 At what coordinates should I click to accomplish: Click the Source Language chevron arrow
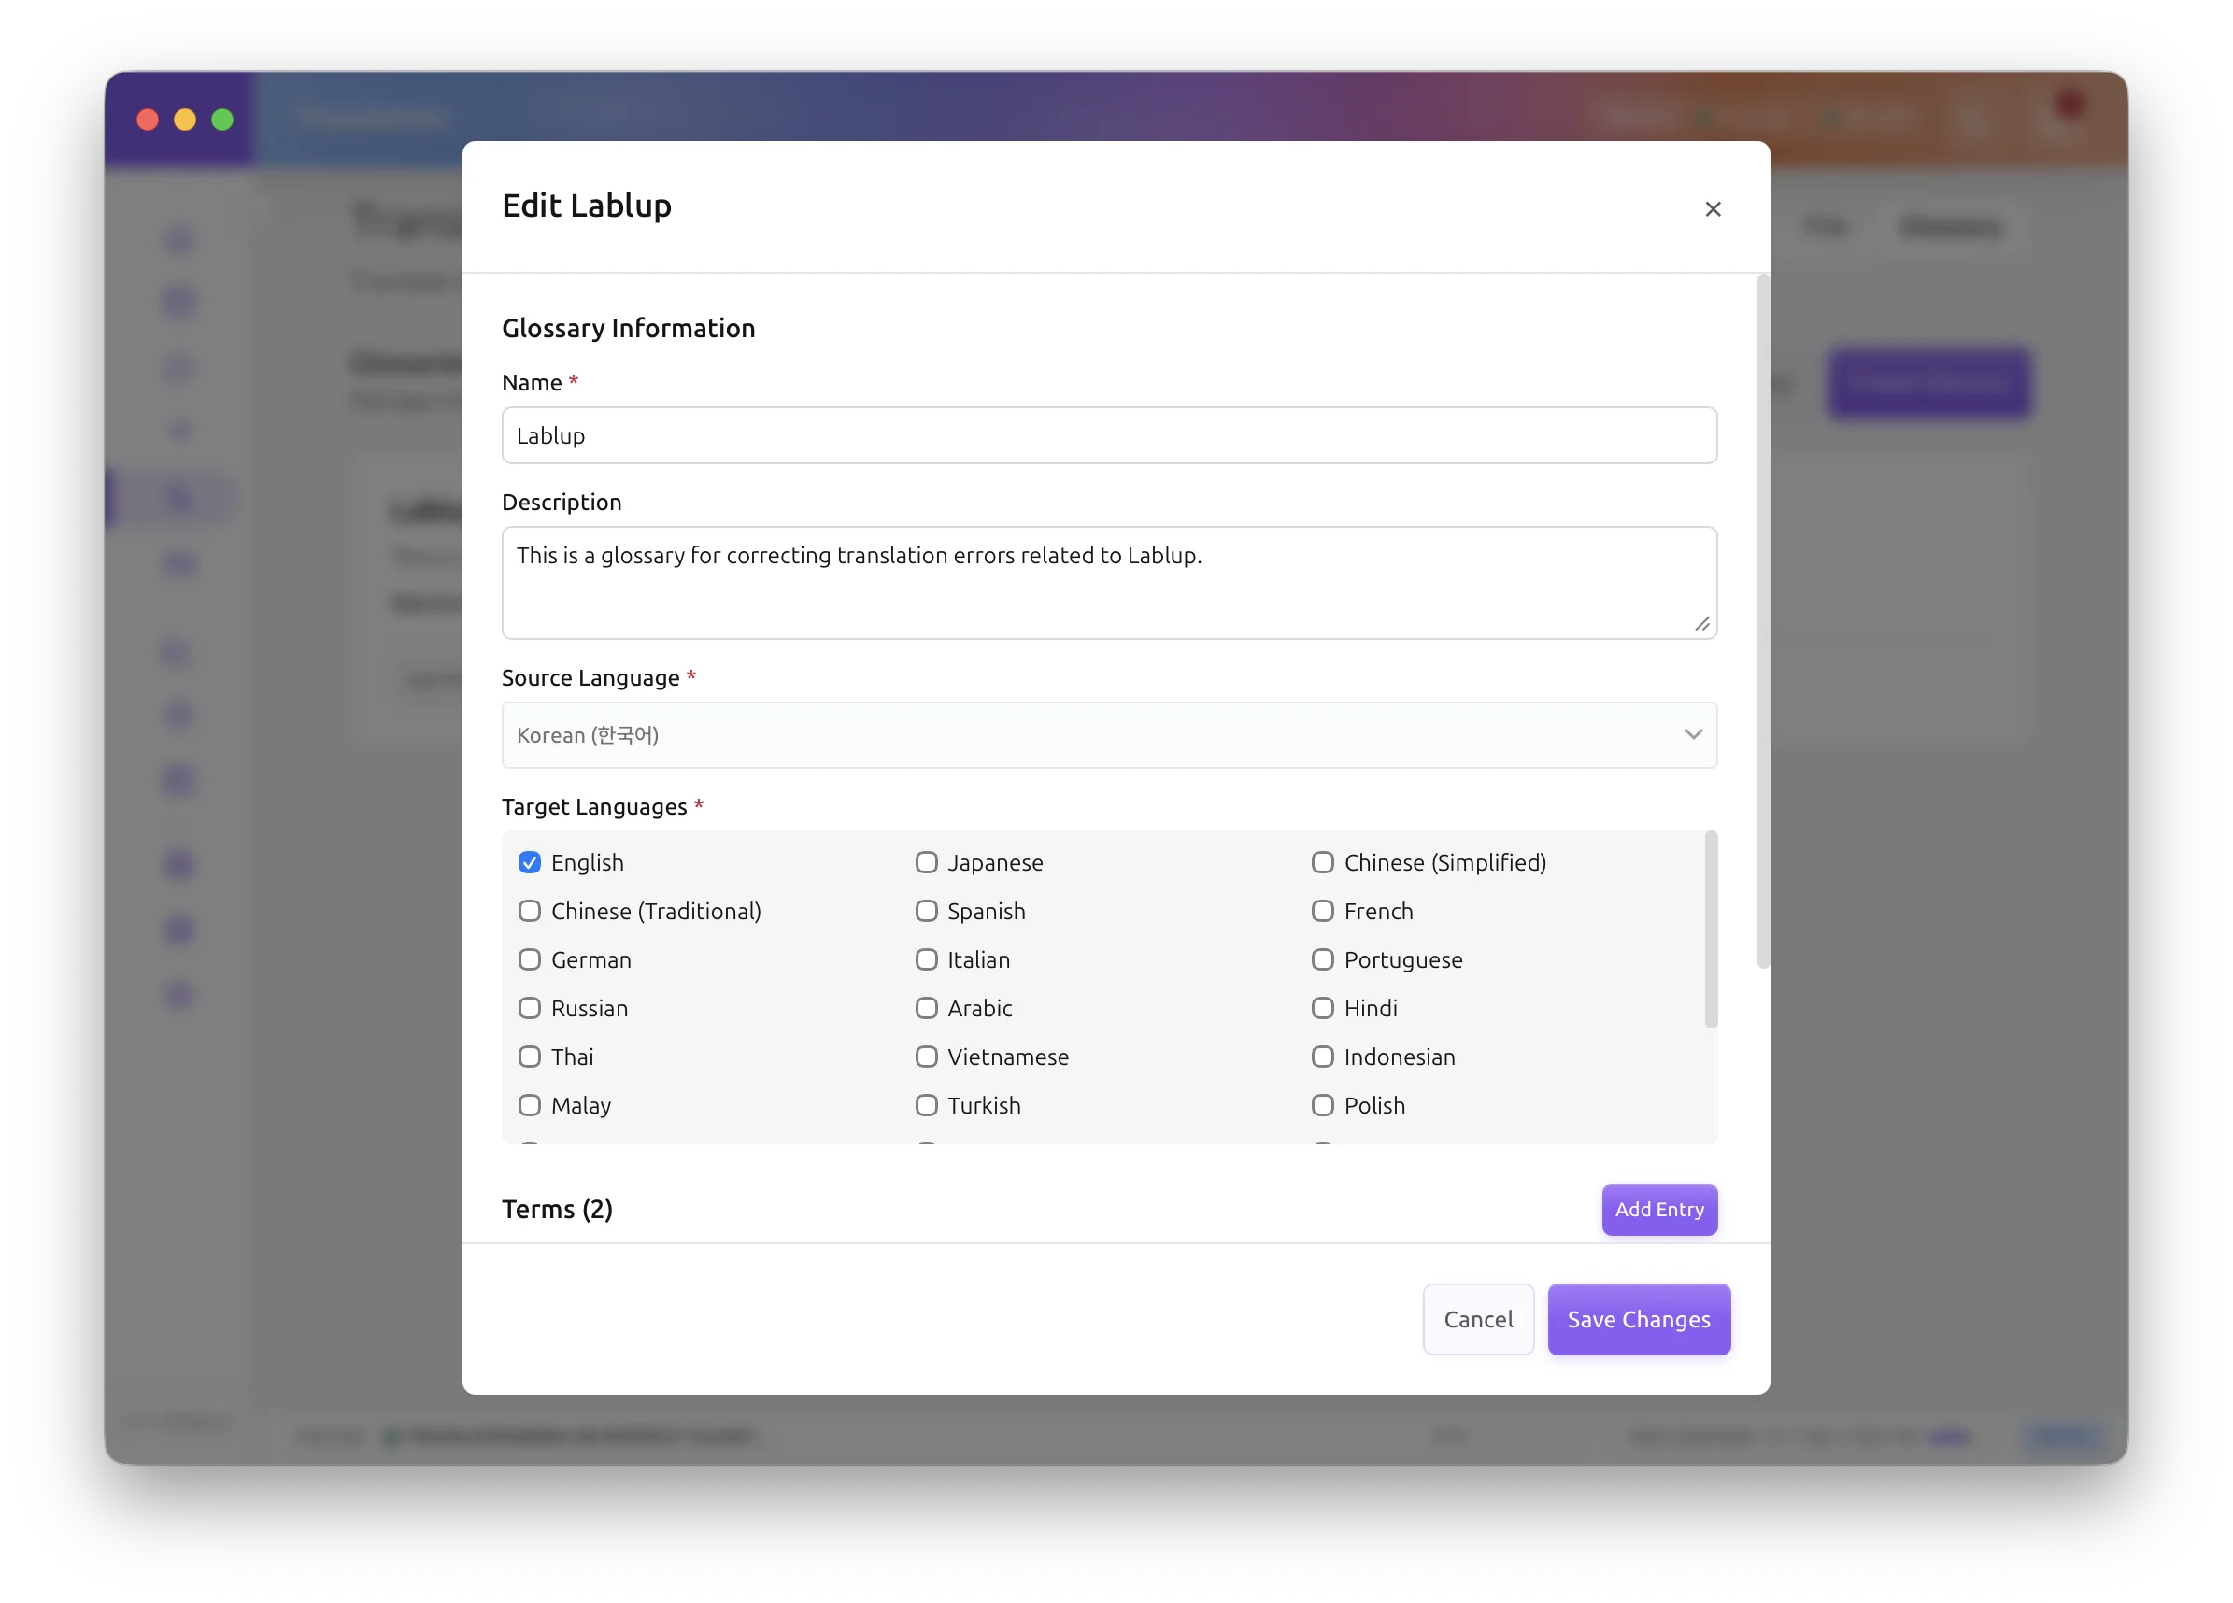pyautogui.click(x=1692, y=734)
